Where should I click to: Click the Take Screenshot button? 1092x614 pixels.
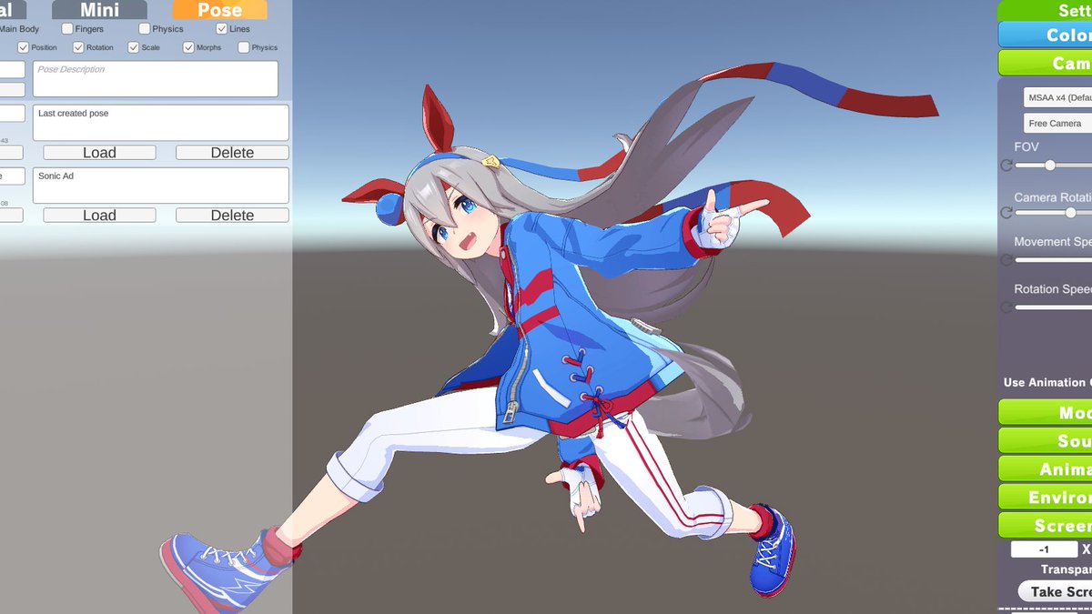coord(1055,591)
